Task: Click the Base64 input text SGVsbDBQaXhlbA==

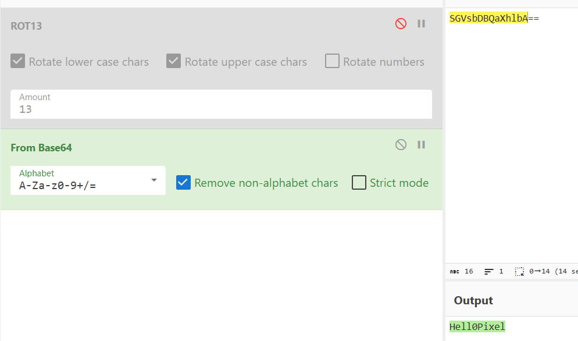Action: click(494, 19)
